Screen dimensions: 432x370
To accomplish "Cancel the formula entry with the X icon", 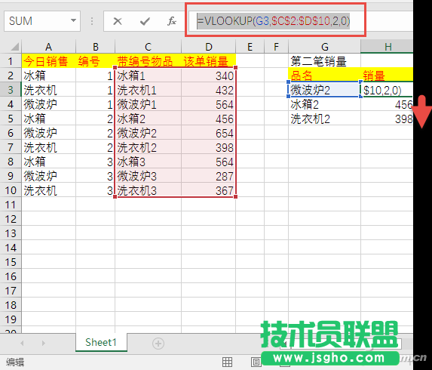I will coord(118,21).
